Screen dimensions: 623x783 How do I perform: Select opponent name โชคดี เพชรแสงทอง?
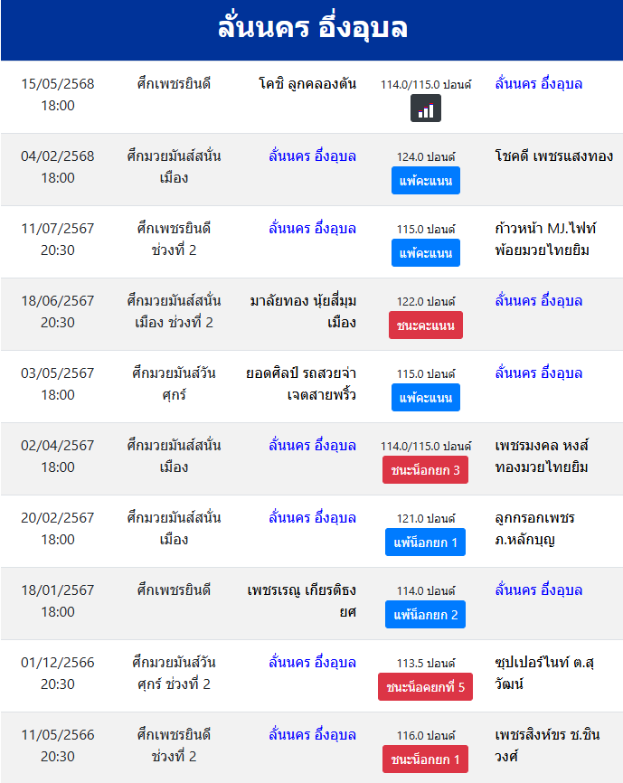(554, 156)
